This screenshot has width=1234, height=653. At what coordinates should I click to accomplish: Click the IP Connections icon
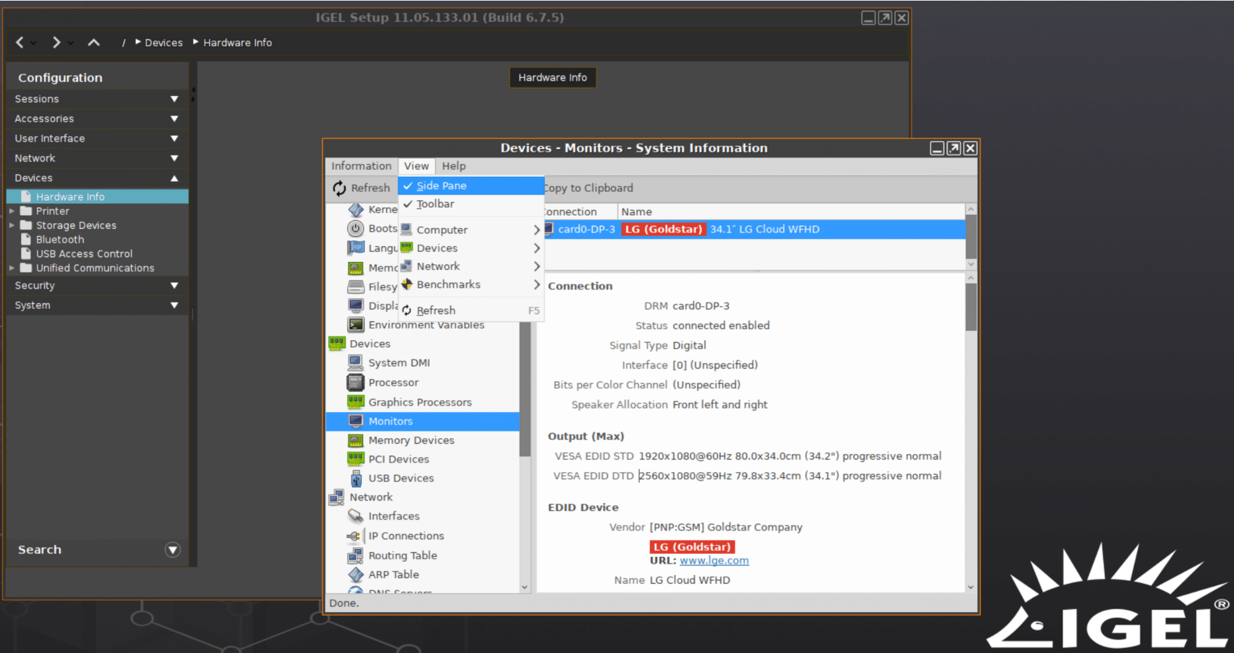click(x=354, y=536)
